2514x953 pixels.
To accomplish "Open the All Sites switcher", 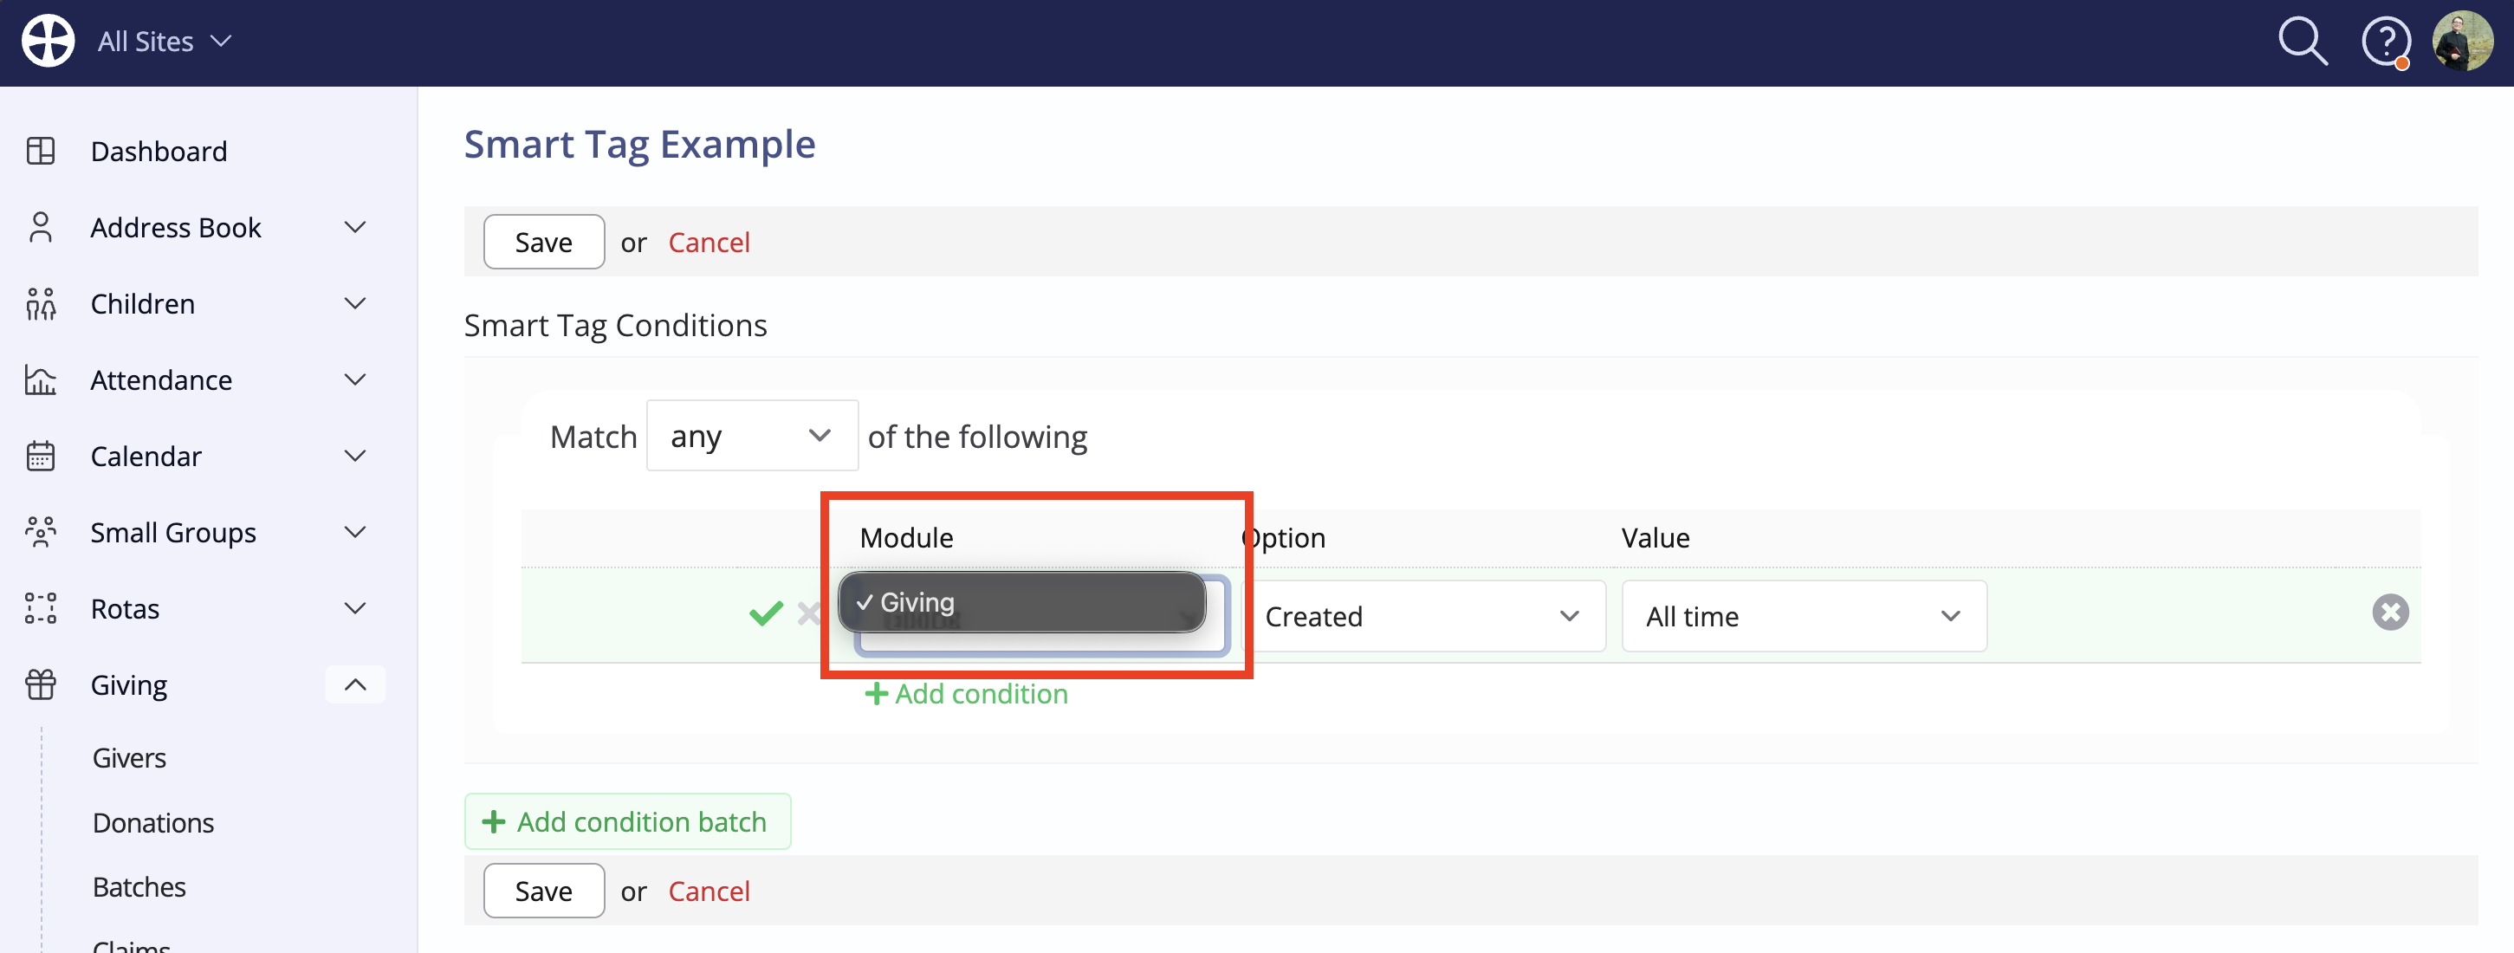I will 165,41.
